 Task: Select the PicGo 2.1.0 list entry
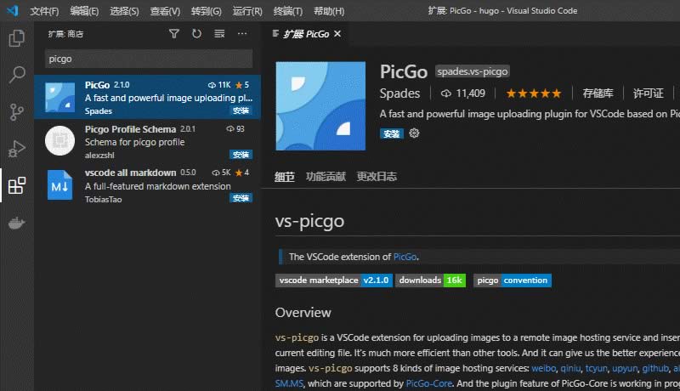147,97
